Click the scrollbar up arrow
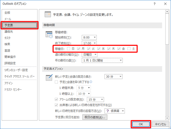 pyautogui.click(x=167, y=12)
